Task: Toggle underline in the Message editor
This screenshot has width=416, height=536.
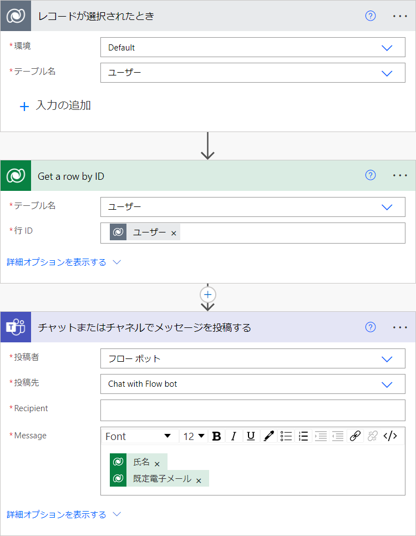Action: pos(251,436)
